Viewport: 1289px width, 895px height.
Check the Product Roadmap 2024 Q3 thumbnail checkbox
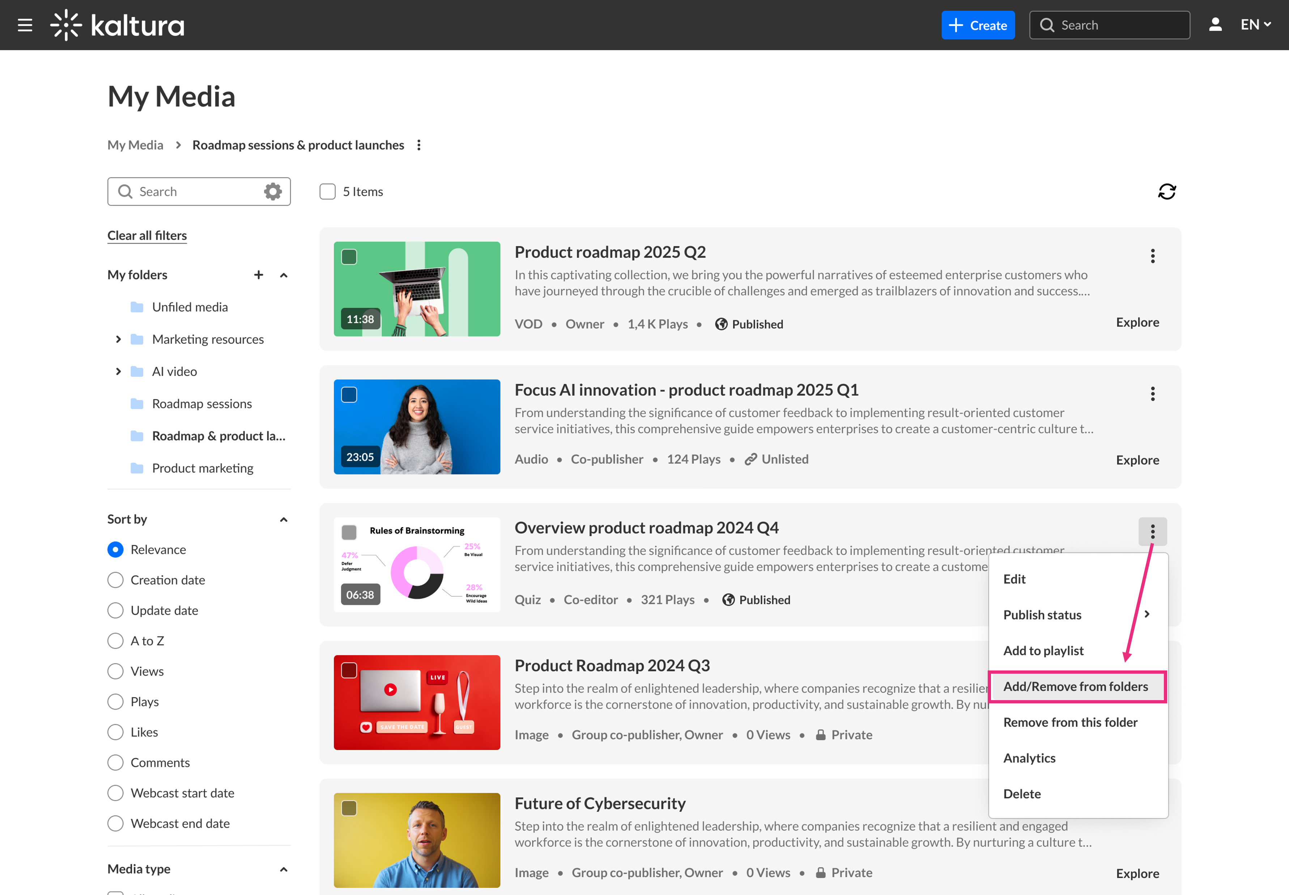coord(349,670)
